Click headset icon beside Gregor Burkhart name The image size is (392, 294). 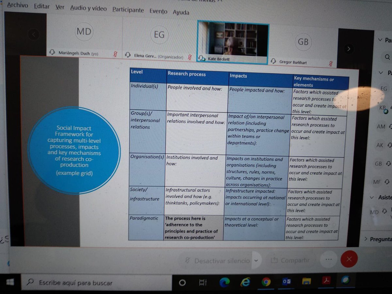tap(273, 61)
